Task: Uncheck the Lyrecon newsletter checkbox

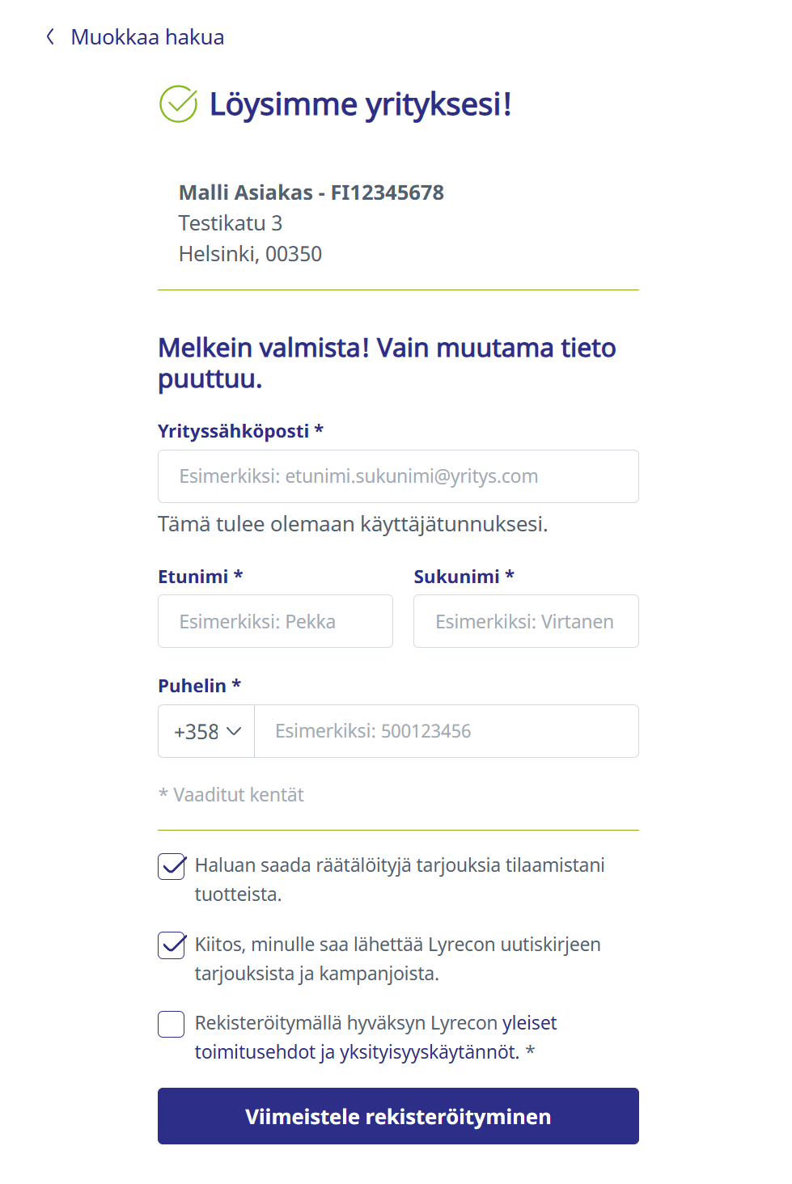Action: [172, 945]
